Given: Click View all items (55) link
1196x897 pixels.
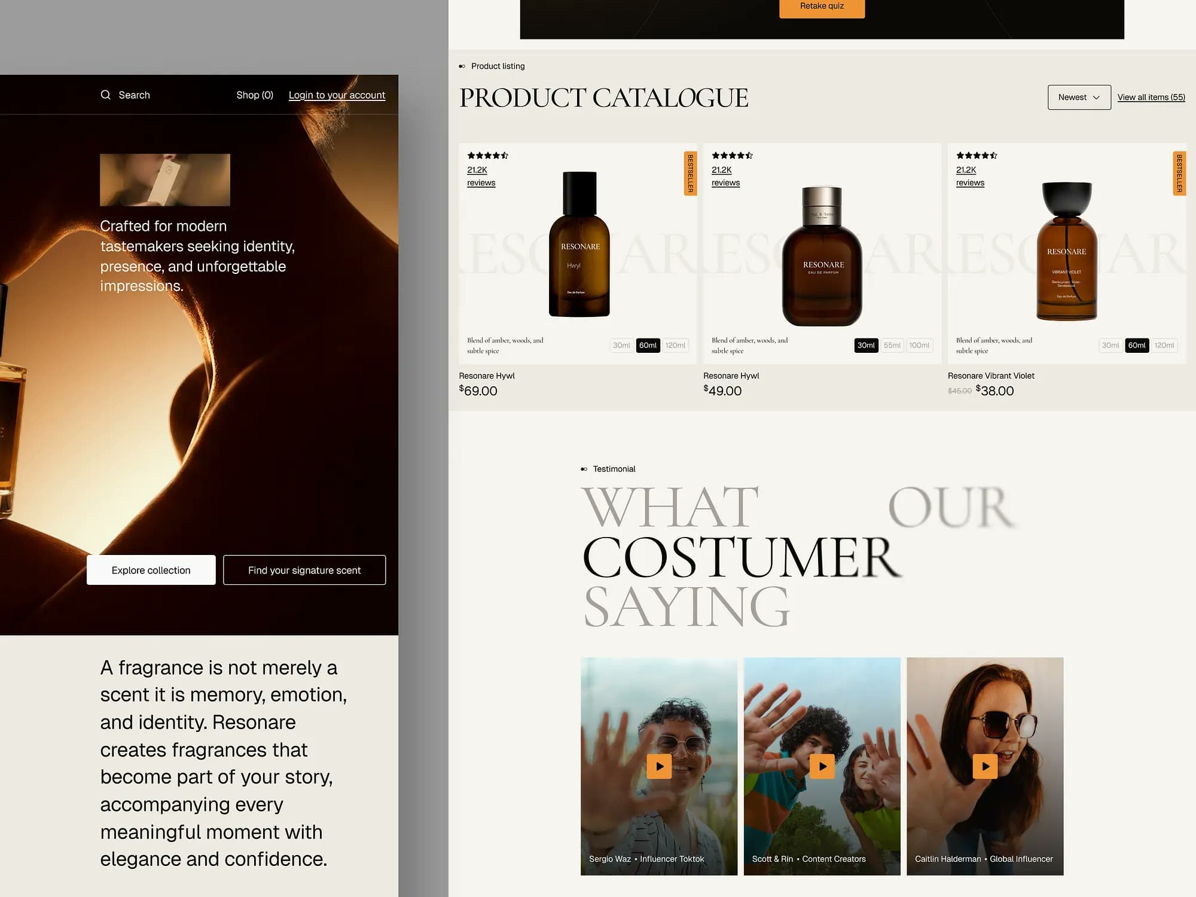Looking at the screenshot, I should coord(1151,97).
